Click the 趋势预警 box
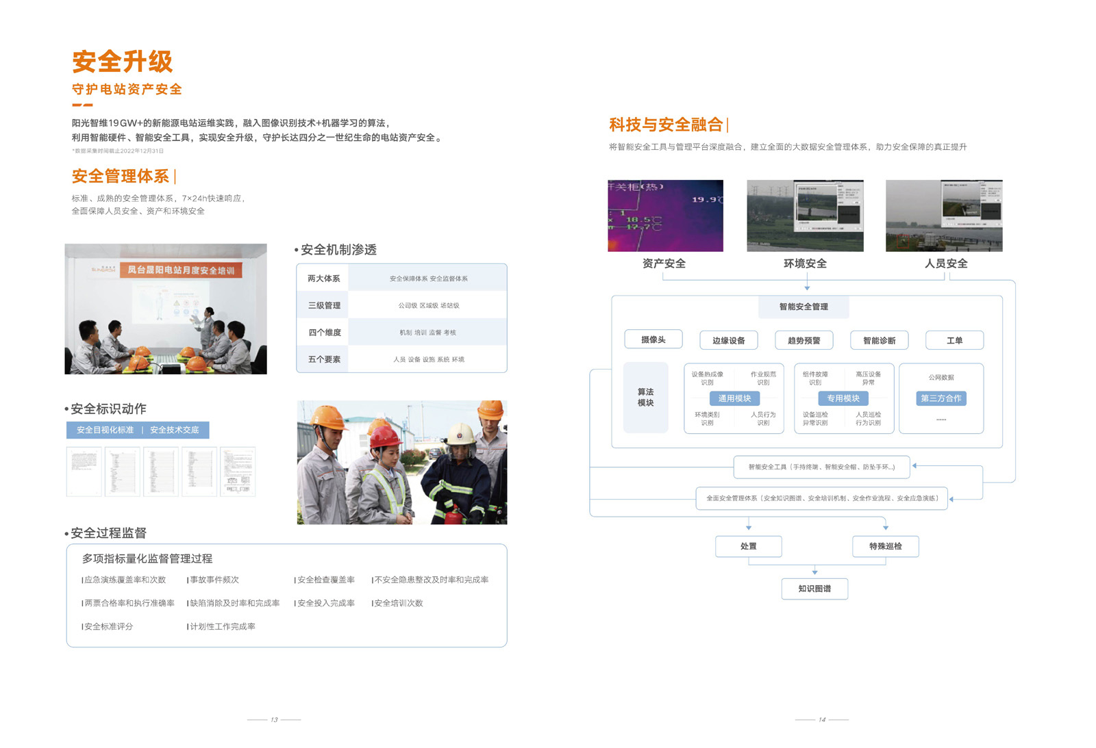The image size is (1096, 748). coord(804,340)
